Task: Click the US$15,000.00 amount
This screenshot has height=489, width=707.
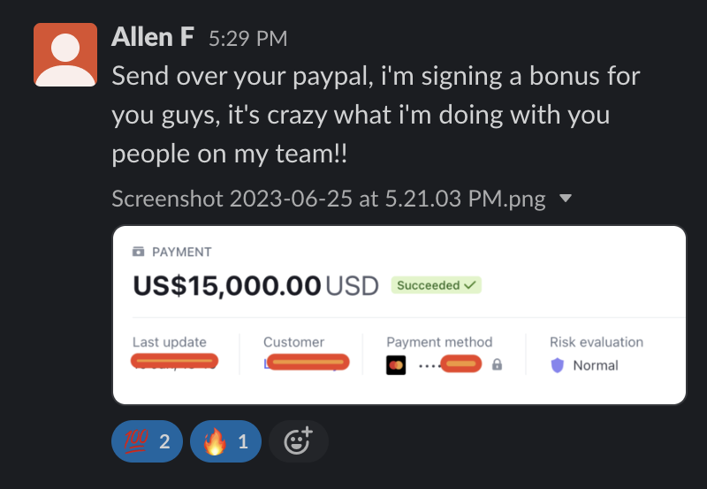Action: [227, 285]
